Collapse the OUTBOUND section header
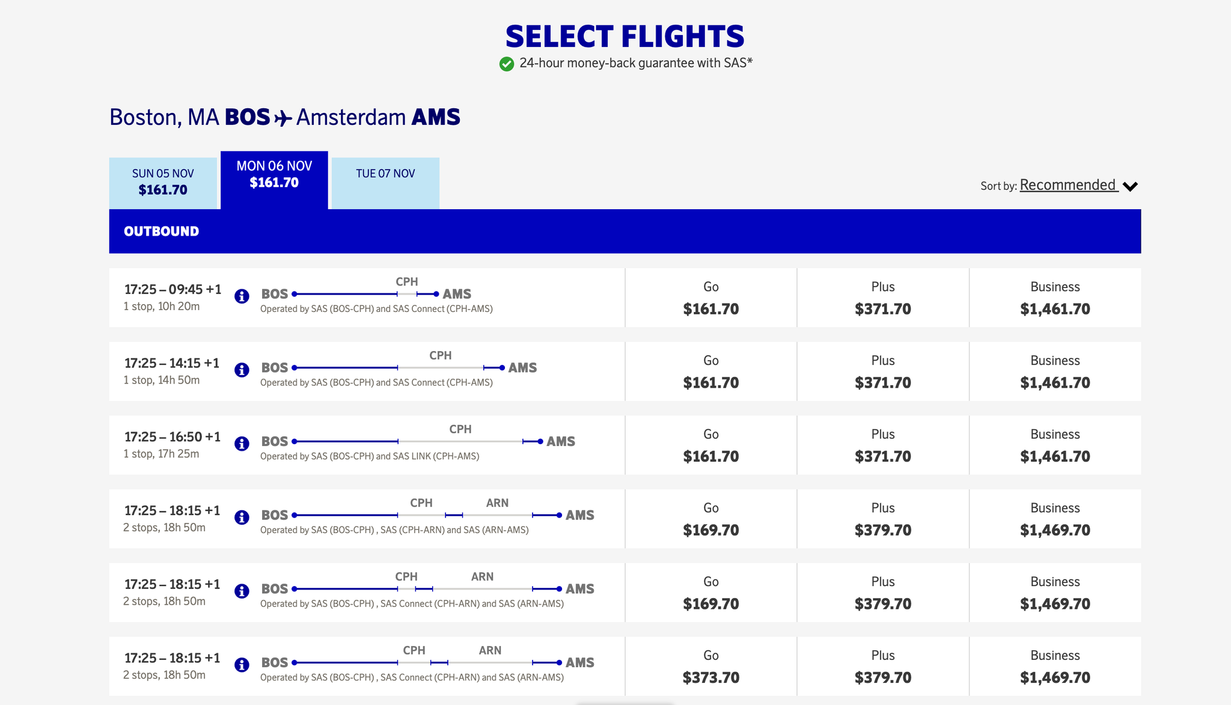 coord(161,231)
